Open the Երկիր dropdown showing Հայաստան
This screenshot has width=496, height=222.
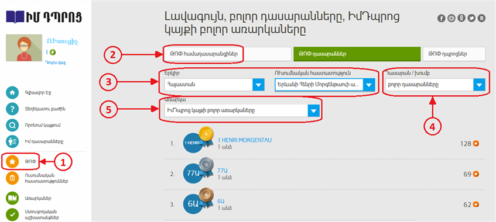click(214, 85)
